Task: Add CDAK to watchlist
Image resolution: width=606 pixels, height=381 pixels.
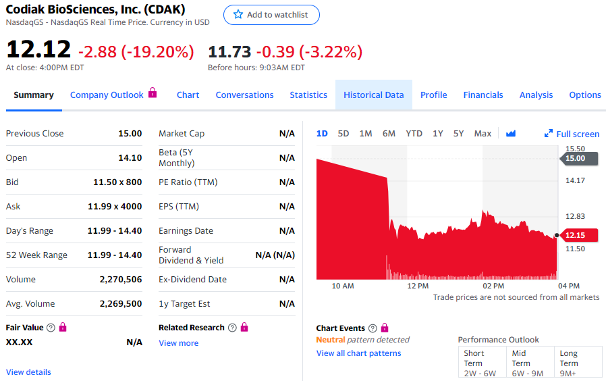Action: click(271, 15)
